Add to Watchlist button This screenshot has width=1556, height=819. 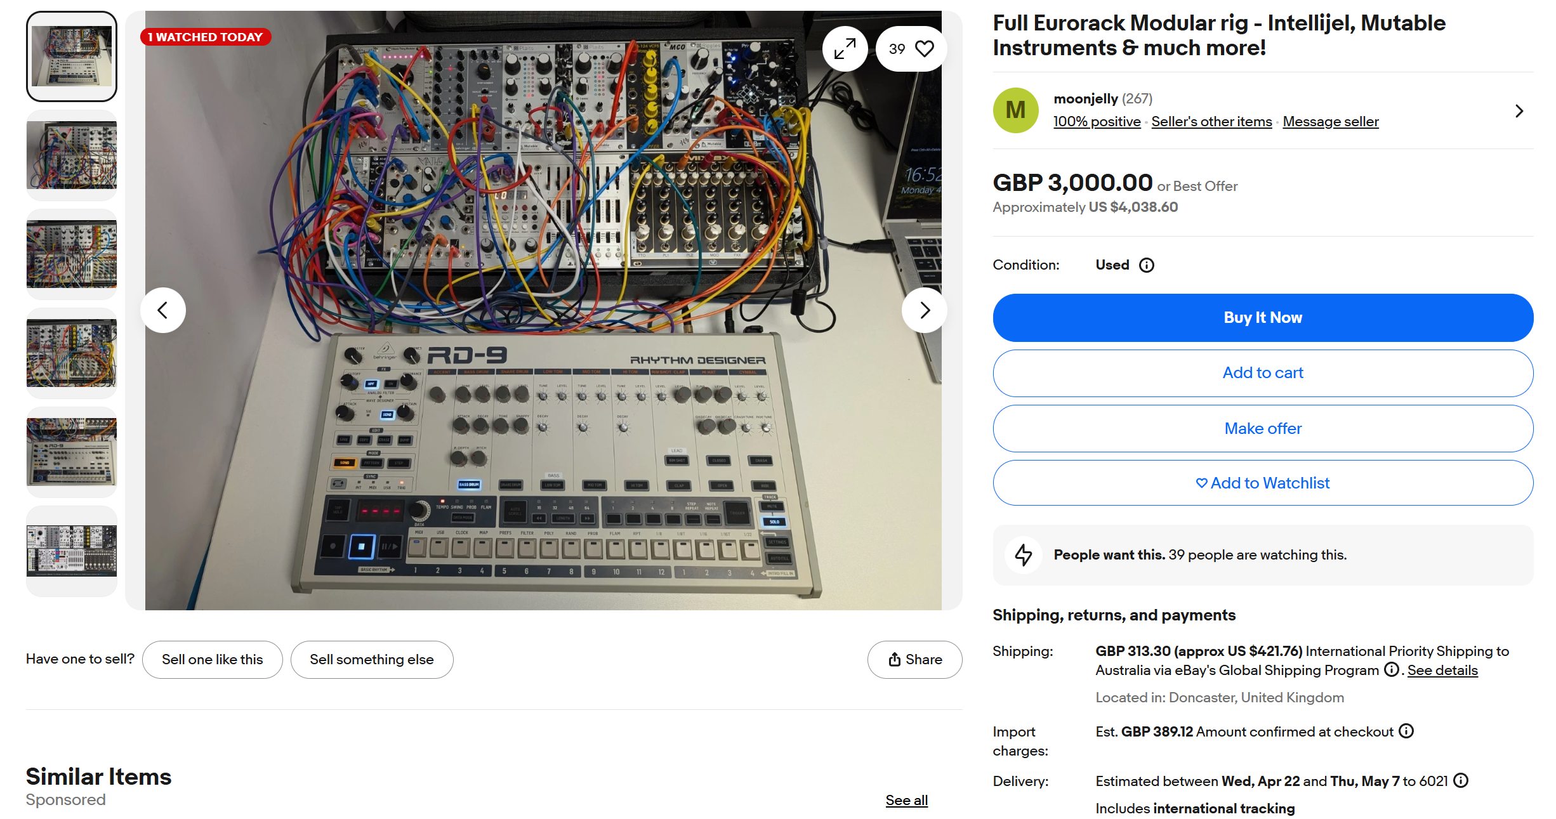point(1263,483)
